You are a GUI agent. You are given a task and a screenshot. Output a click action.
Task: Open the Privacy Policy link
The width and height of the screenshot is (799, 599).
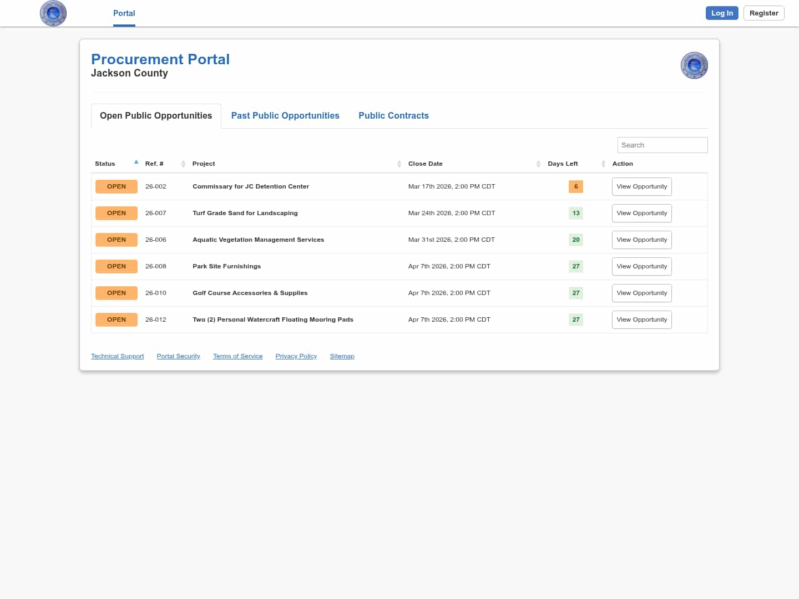coord(296,356)
